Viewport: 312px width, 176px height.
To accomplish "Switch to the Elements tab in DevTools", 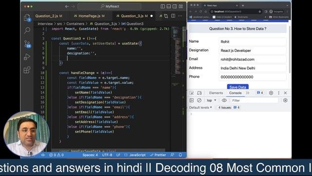I will coord(216,93).
